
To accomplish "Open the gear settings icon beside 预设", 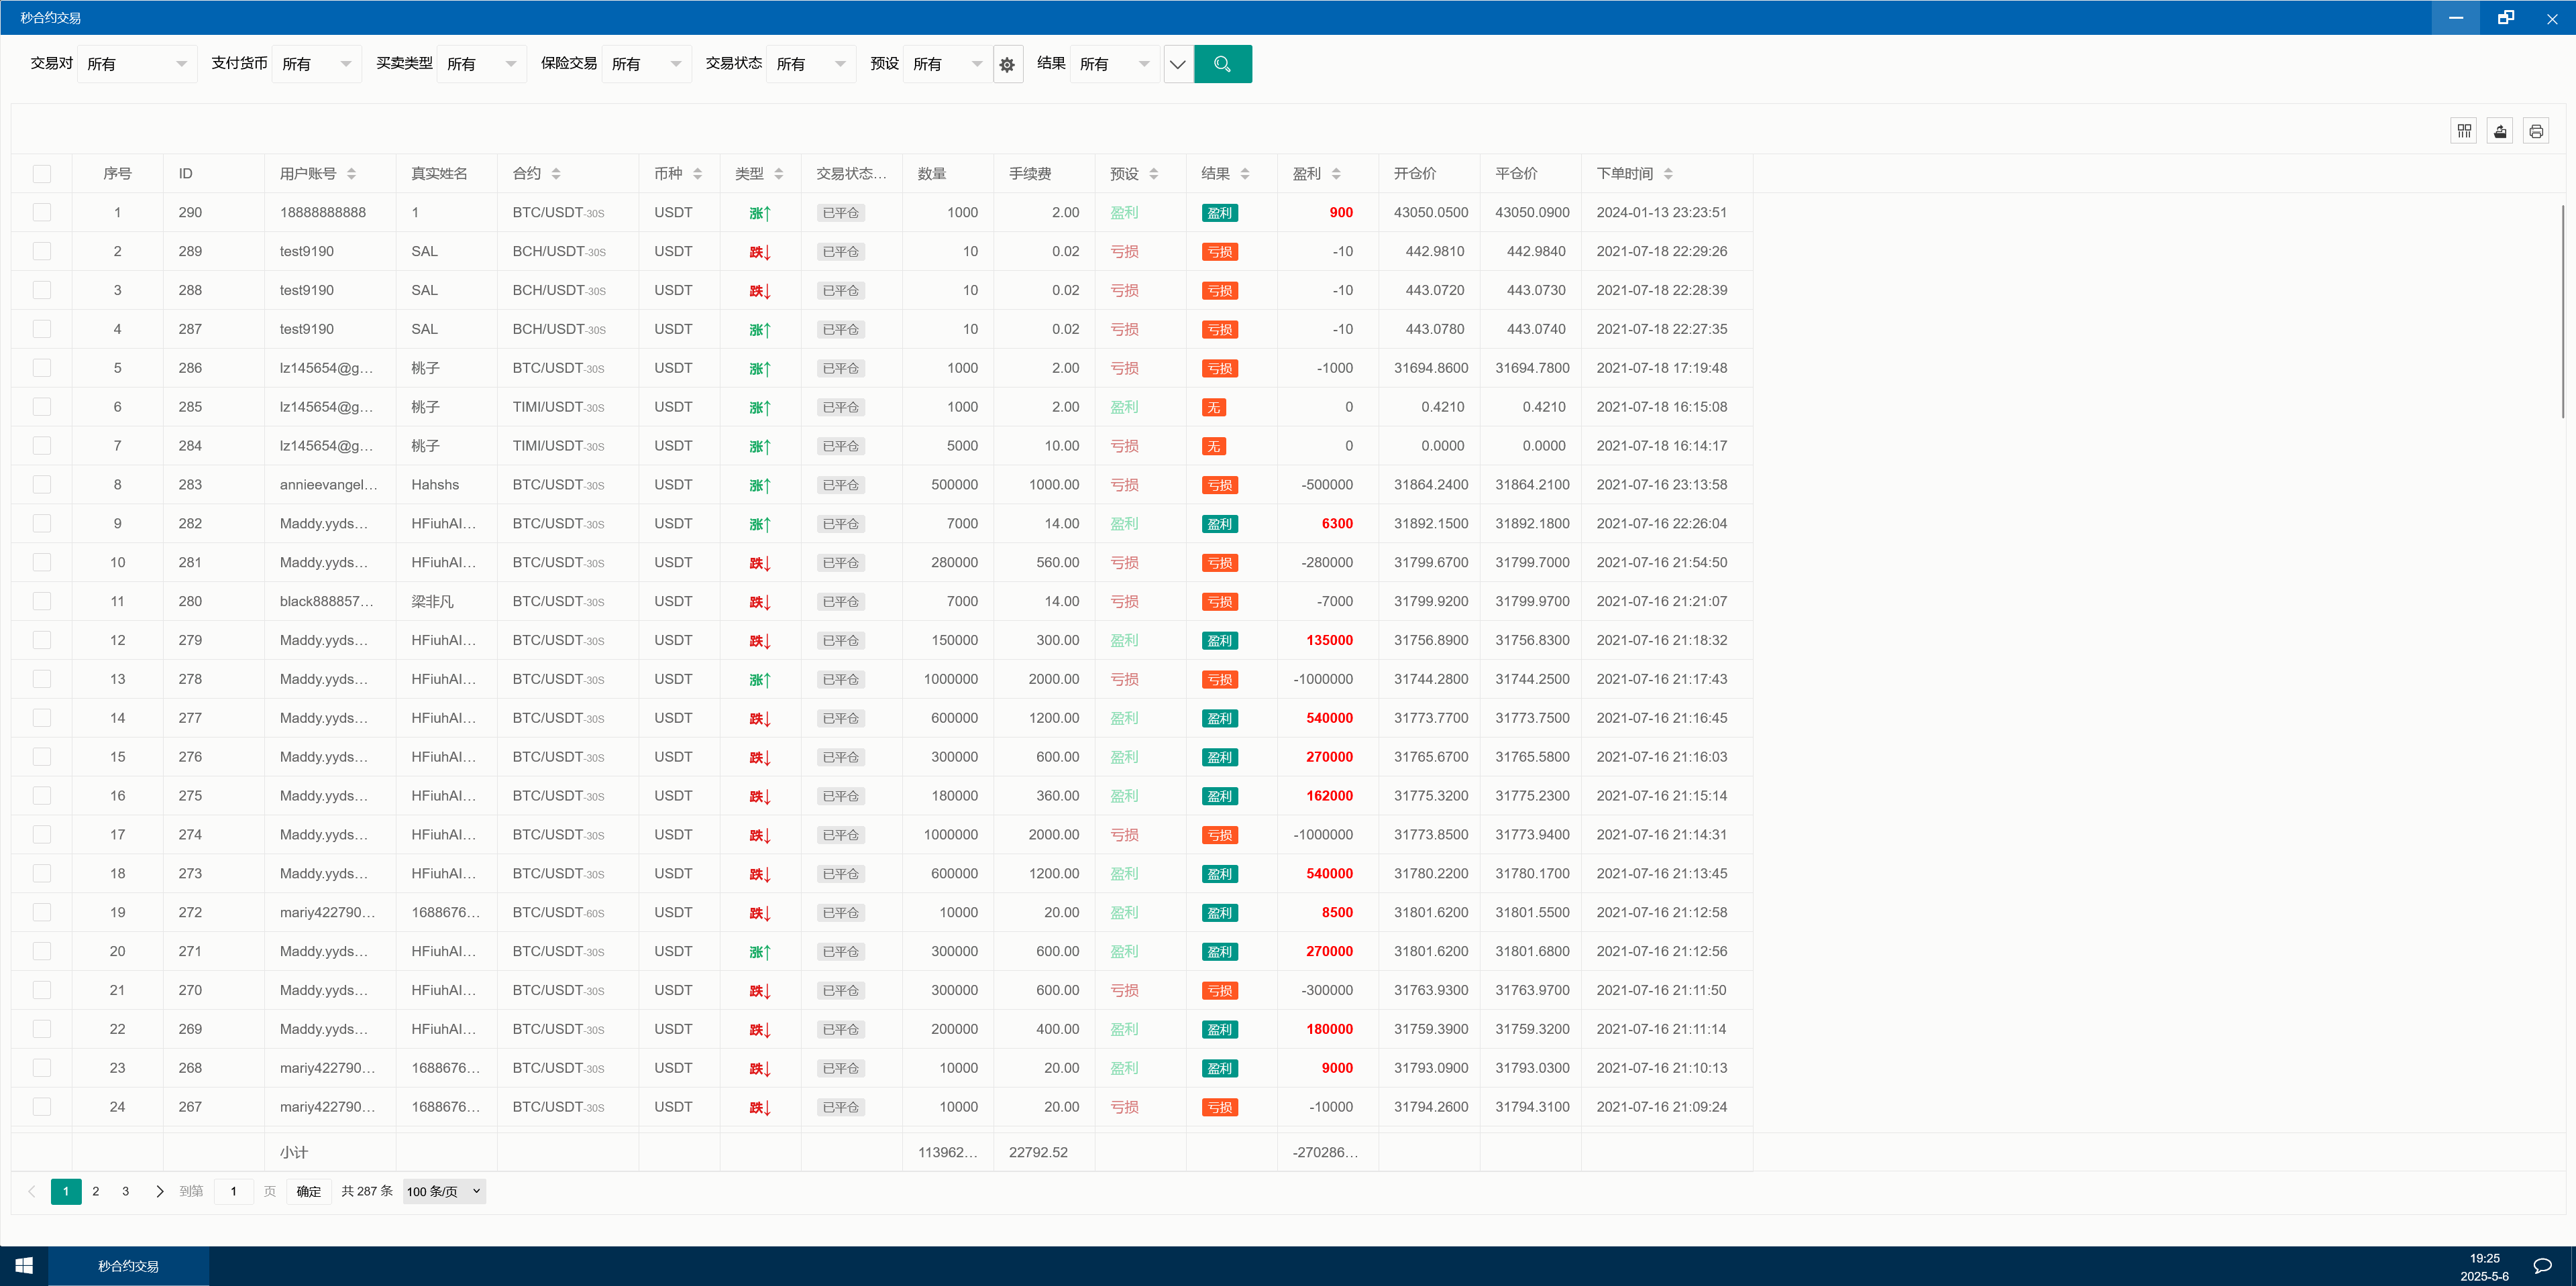I will [1007, 65].
